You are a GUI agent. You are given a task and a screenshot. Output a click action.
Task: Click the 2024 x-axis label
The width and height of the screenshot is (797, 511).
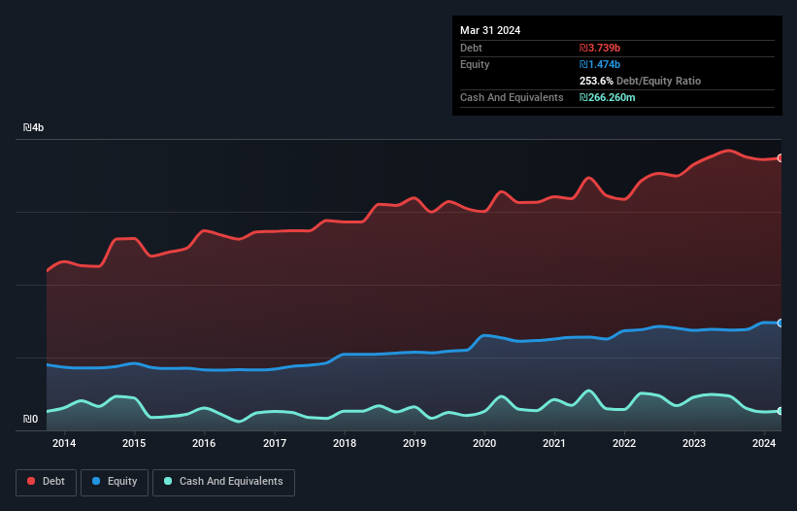[764, 443]
